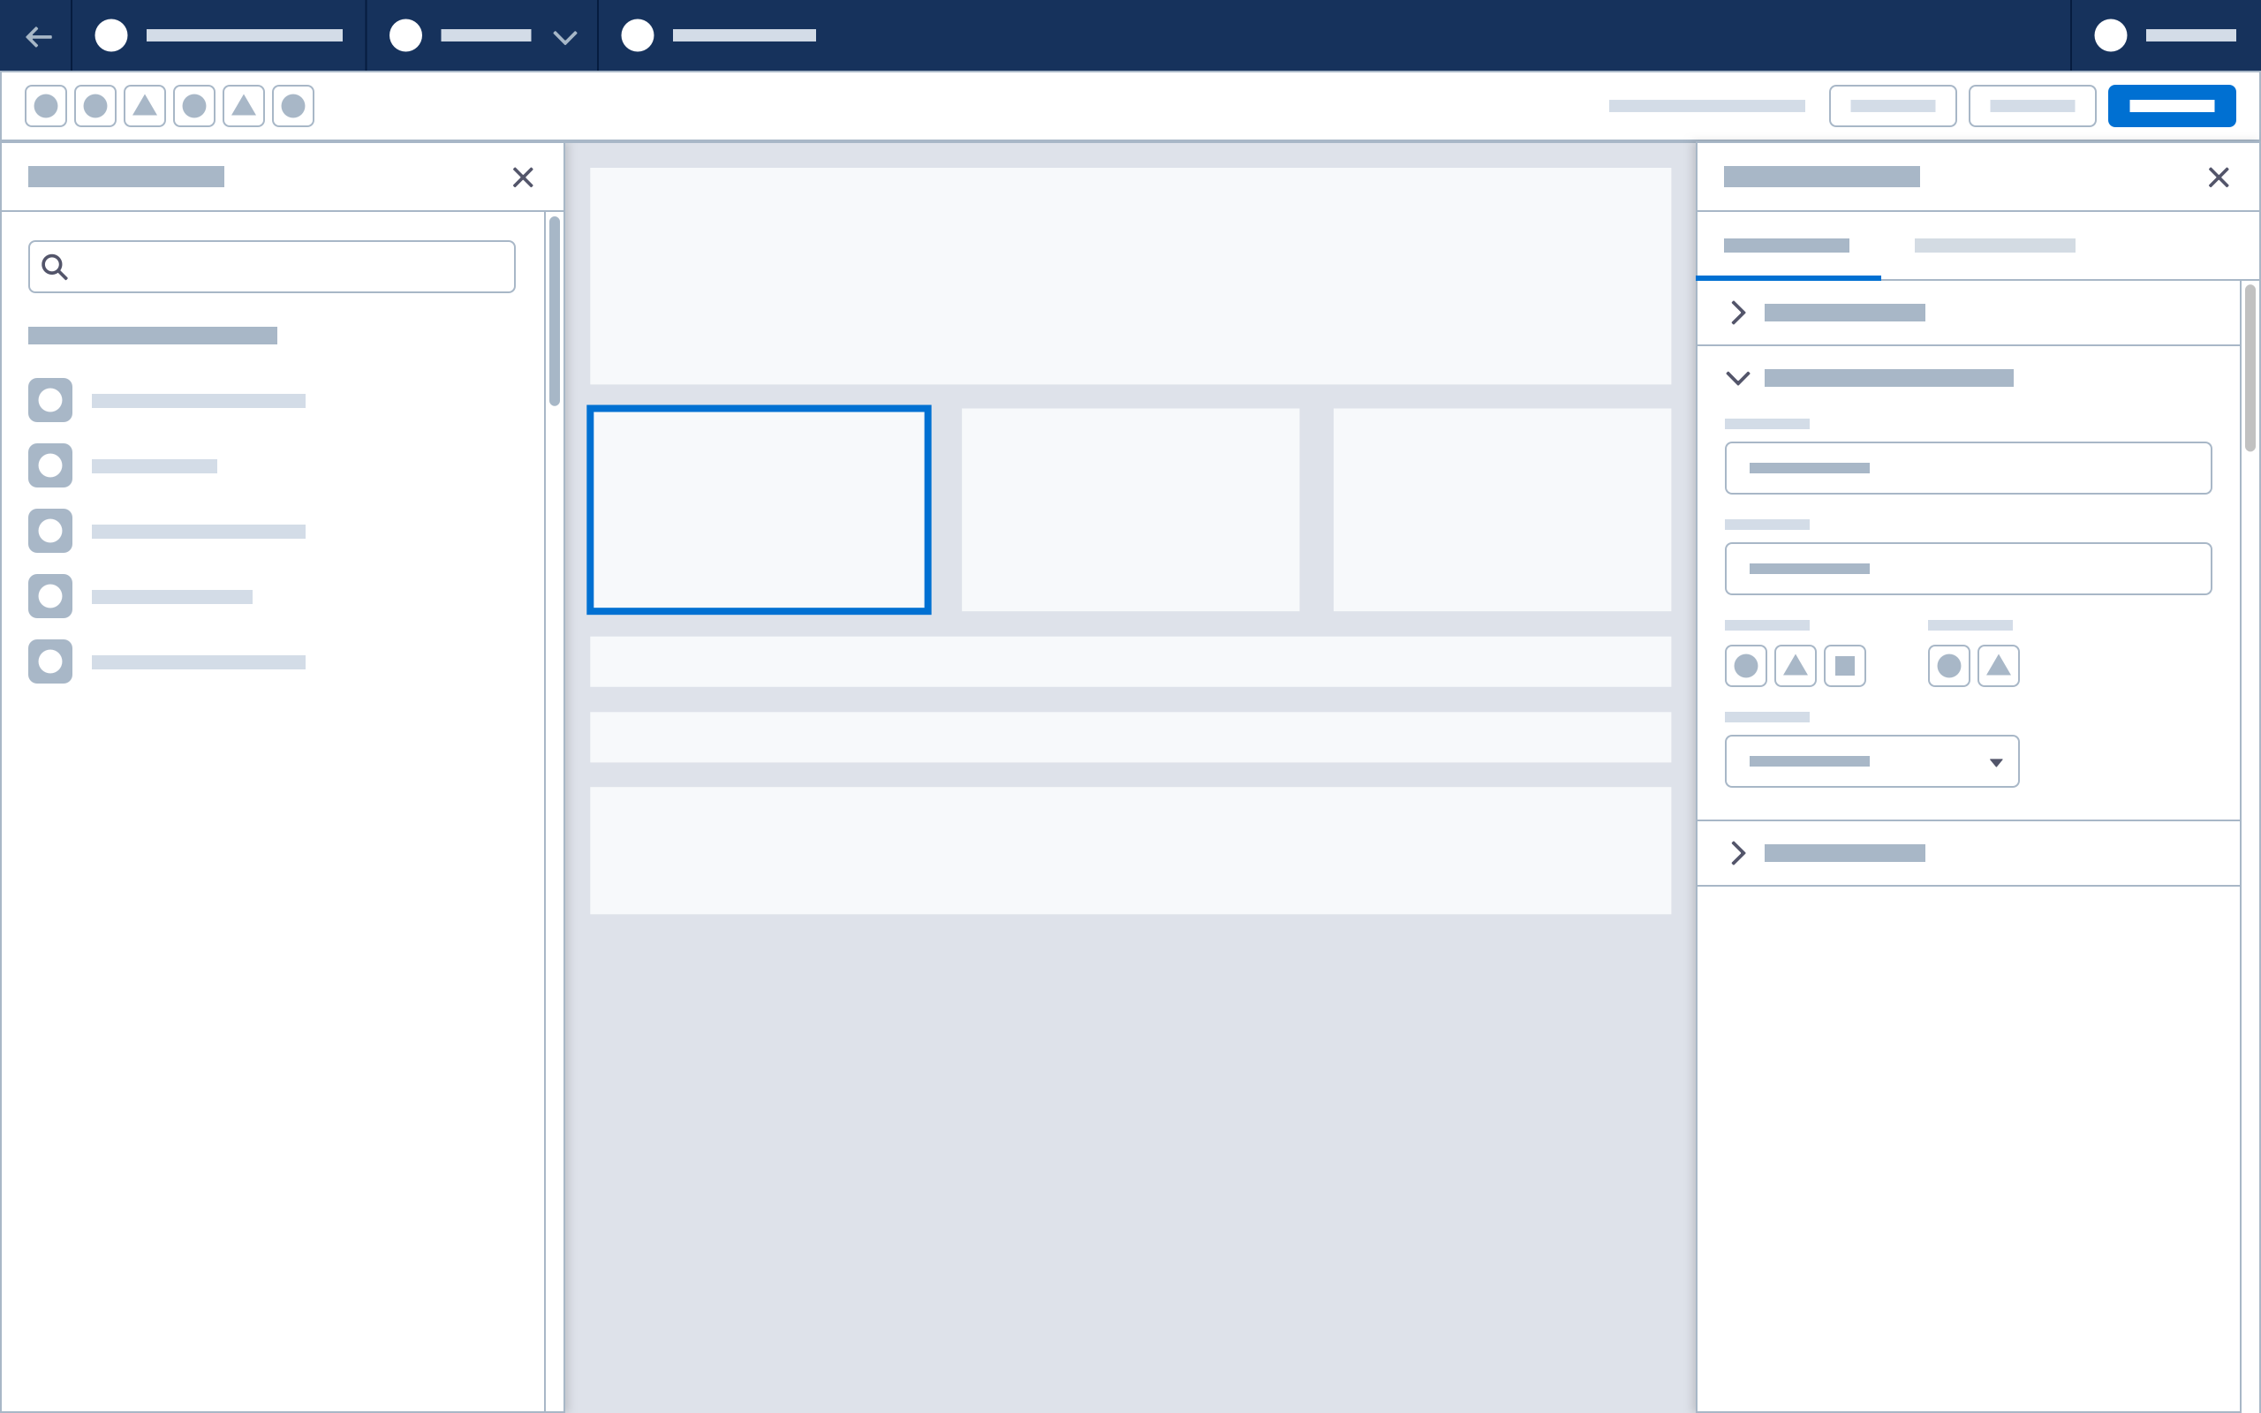The width and height of the screenshot is (2261, 1413).
Task: Toggle the first checkbox in the left panel
Action: click(x=49, y=399)
